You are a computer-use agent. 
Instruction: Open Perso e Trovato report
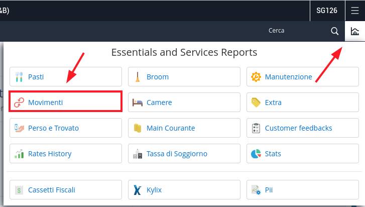(66, 128)
